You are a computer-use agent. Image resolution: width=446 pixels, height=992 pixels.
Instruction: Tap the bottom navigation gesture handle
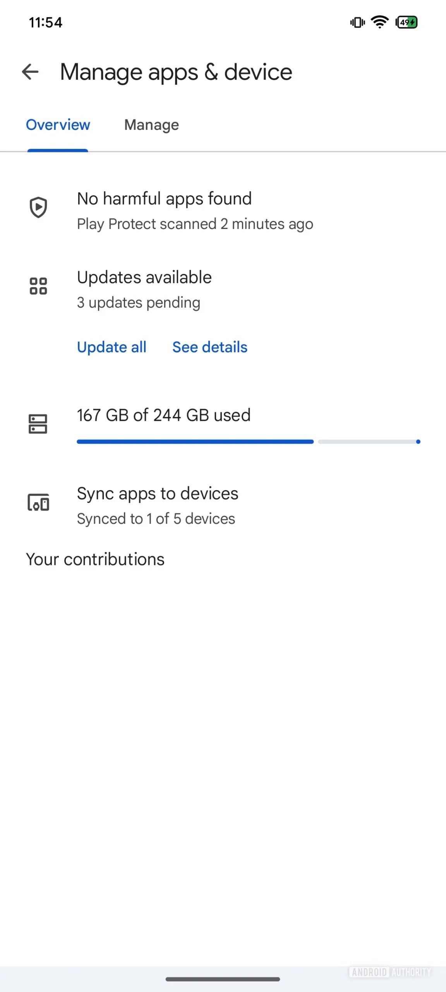(x=223, y=979)
